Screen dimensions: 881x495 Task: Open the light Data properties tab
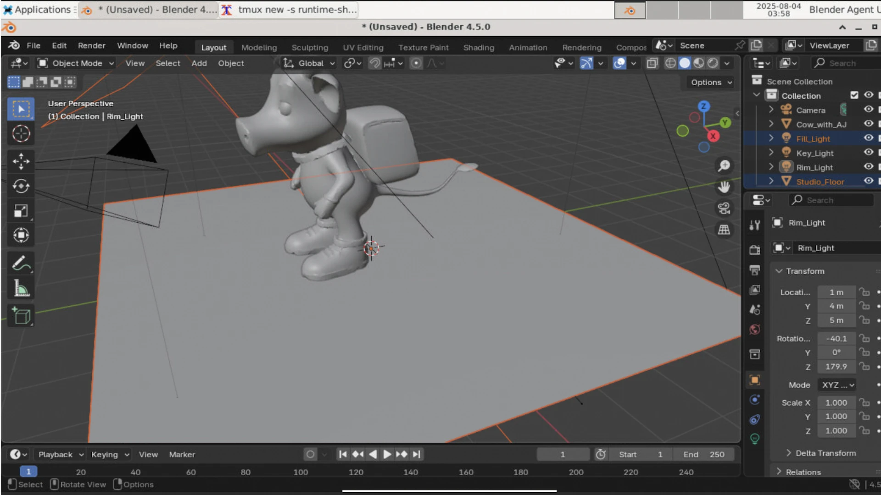(x=755, y=439)
